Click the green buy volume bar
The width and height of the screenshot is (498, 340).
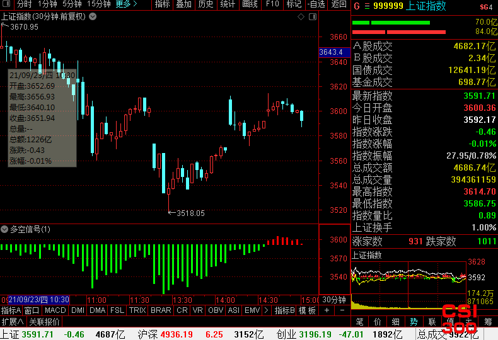[x=391, y=23]
